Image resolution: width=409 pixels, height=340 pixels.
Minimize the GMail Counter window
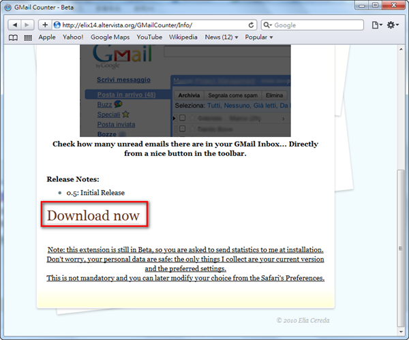[x=361, y=5]
